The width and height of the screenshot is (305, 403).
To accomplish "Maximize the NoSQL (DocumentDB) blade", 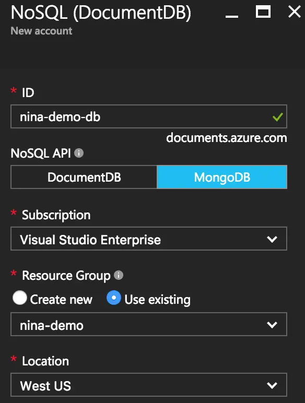I will pos(263,12).
